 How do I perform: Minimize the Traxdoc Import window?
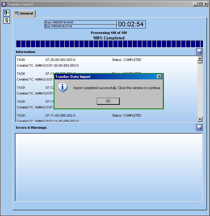(x=195, y=4)
